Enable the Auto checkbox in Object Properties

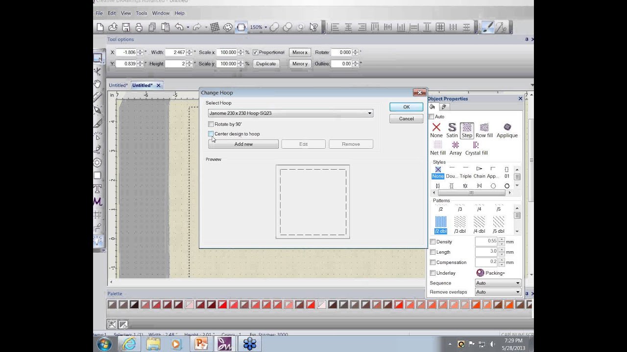click(x=432, y=116)
